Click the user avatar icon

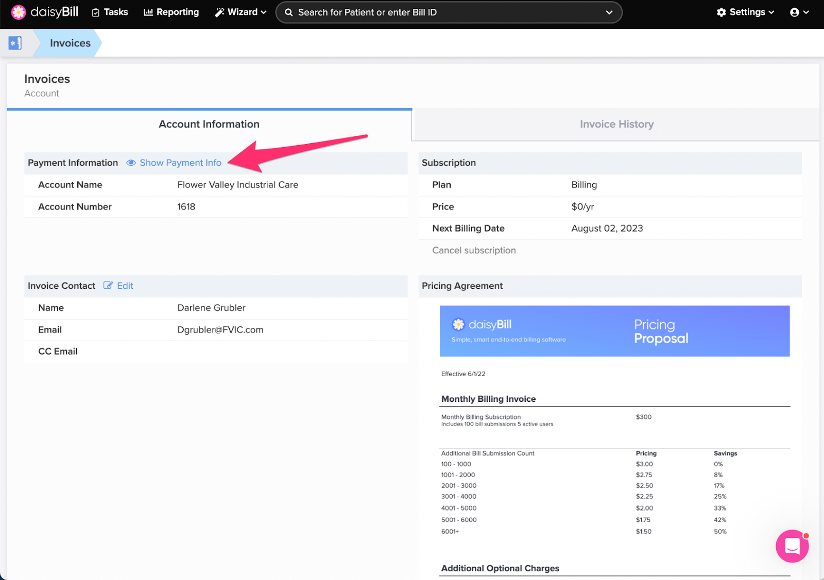coord(795,12)
